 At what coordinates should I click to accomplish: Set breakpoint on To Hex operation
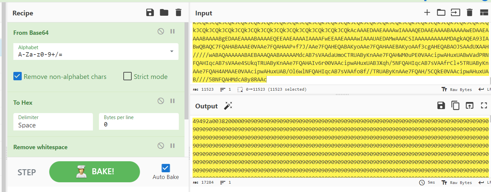click(172, 101)
